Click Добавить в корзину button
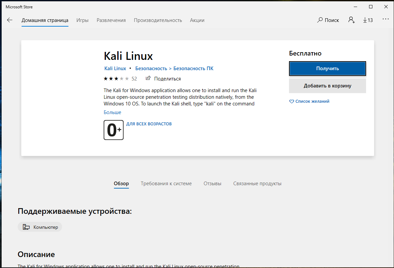This screenshot has height=268, width=394. [x=327, y=86]
